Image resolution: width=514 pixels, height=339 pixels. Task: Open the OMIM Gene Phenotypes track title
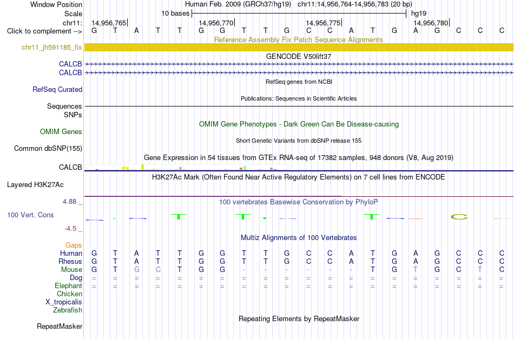[299, 124]
